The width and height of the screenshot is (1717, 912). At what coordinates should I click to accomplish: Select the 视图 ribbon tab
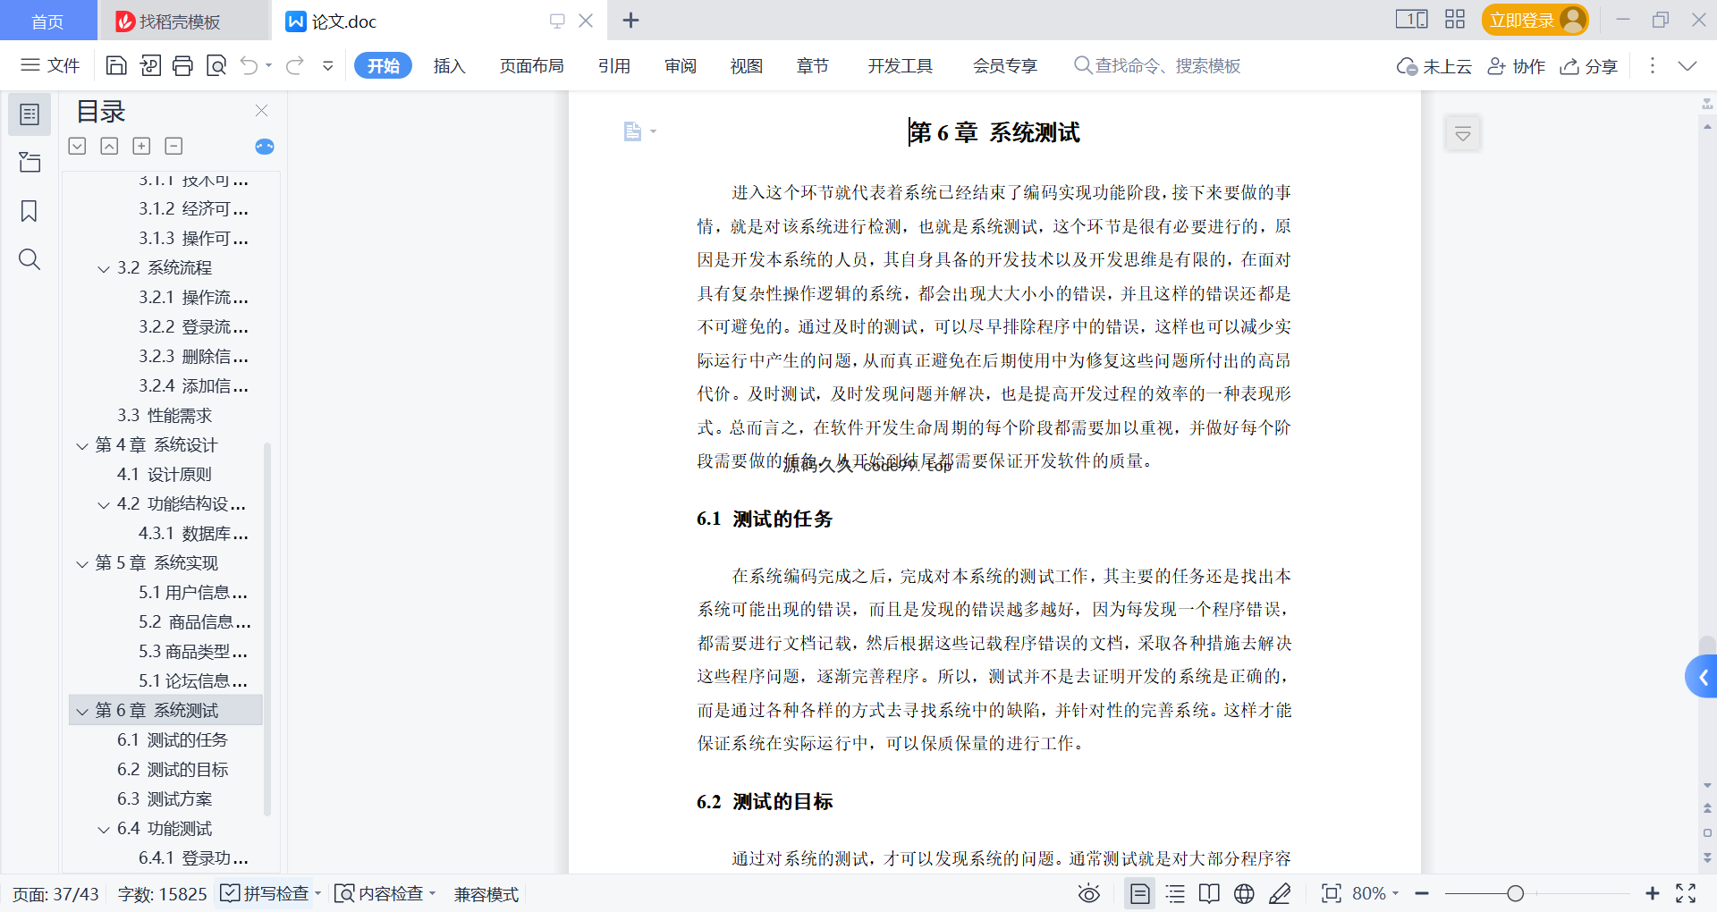(747, 65)
